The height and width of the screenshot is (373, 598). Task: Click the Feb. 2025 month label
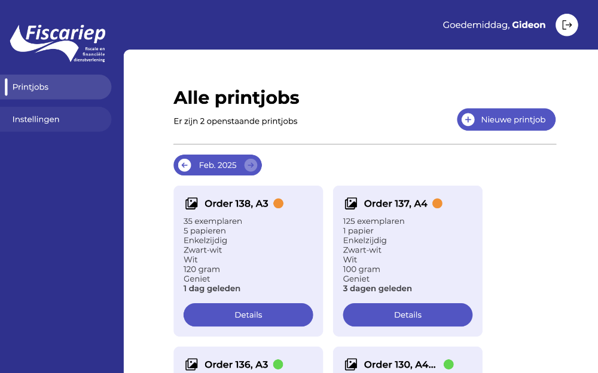tap(217, 165)
